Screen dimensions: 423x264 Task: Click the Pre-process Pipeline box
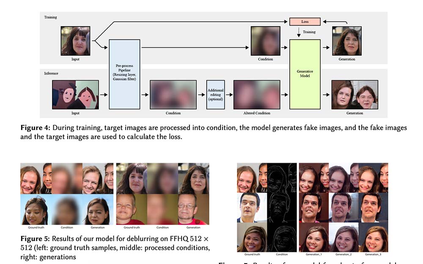(x=124, y=74)
